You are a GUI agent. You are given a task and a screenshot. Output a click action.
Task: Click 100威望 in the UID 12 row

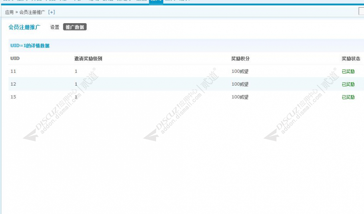click(240, 84)
